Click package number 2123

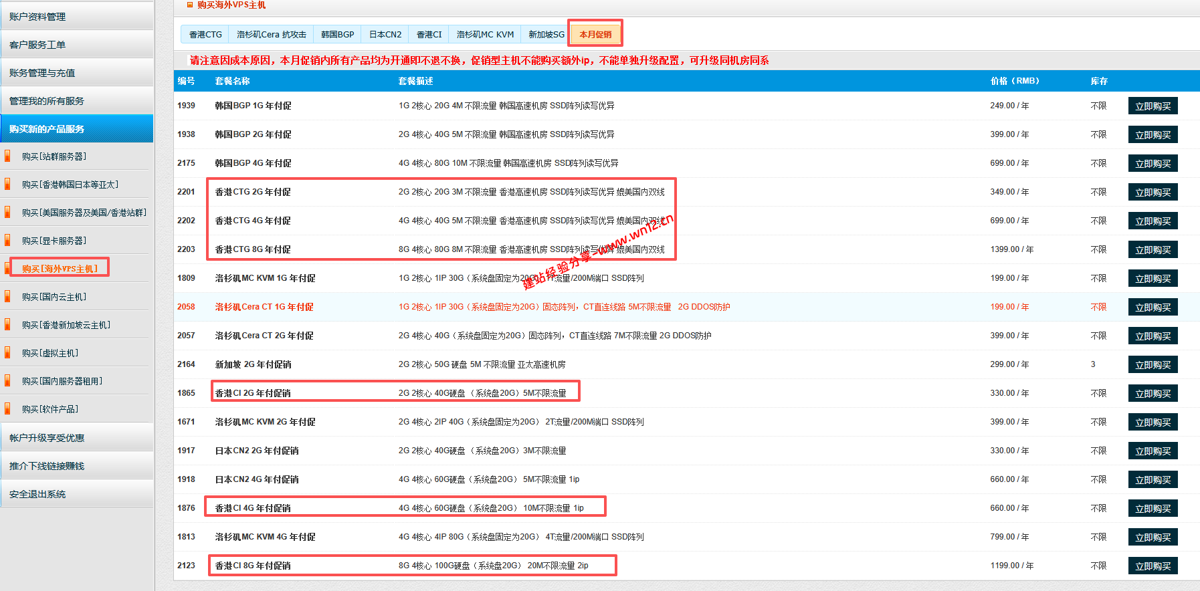(x=186, y=566)
